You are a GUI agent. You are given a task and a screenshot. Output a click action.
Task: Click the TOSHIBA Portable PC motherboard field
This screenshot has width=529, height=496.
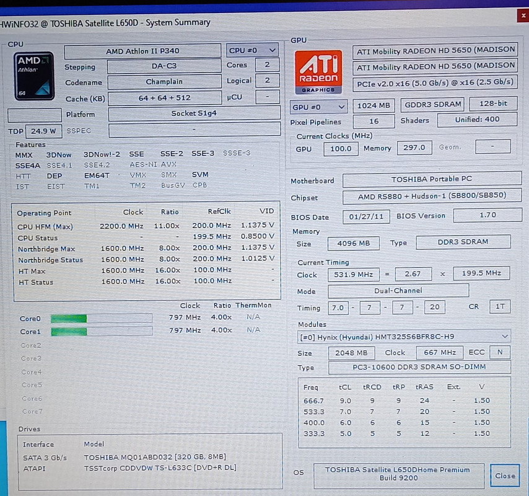point(432,179)
